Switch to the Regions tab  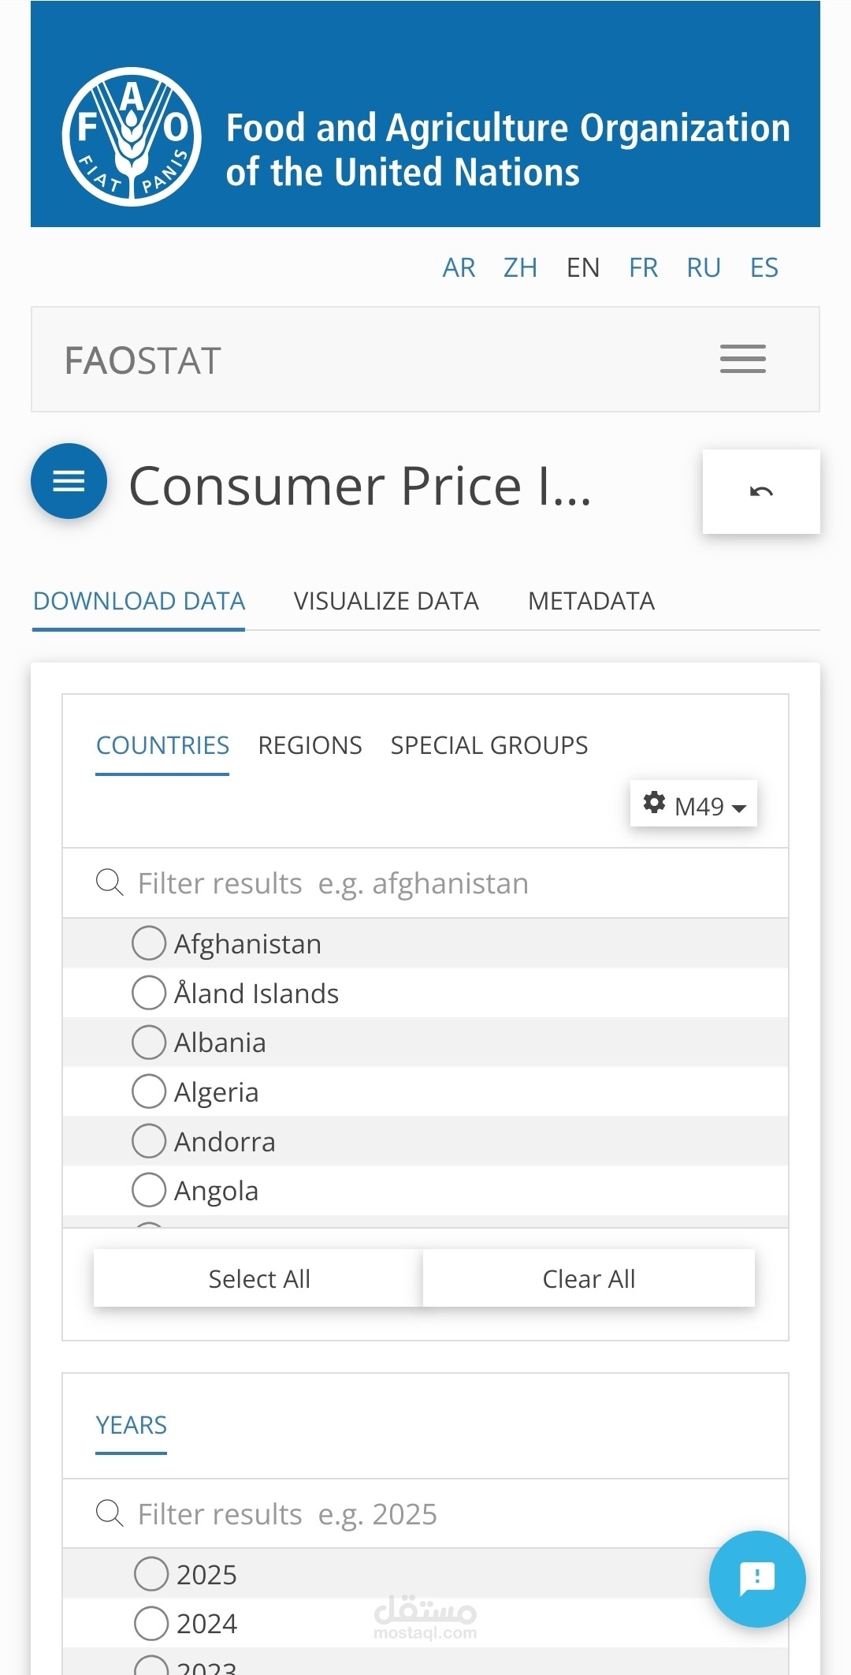(310, 746)
